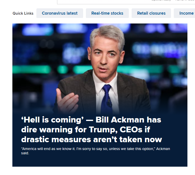Click the 'Hell is coming' Bill Ackman headline
The height and width of the screenshot is (175, 195).
(91, 130)
